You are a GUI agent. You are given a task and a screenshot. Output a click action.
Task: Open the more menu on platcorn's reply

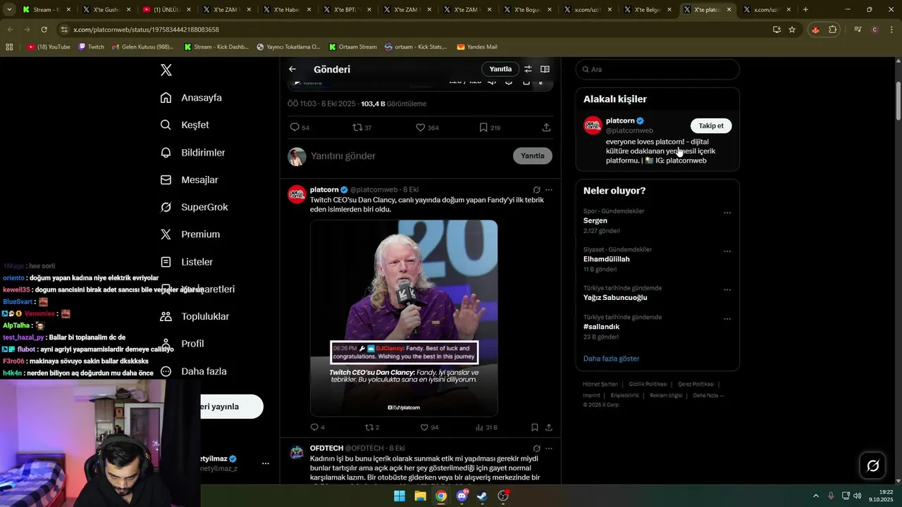(x=549, y=190)
